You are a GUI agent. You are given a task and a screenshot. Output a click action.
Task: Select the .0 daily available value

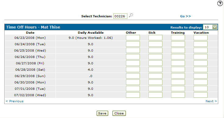pos(91,76)
